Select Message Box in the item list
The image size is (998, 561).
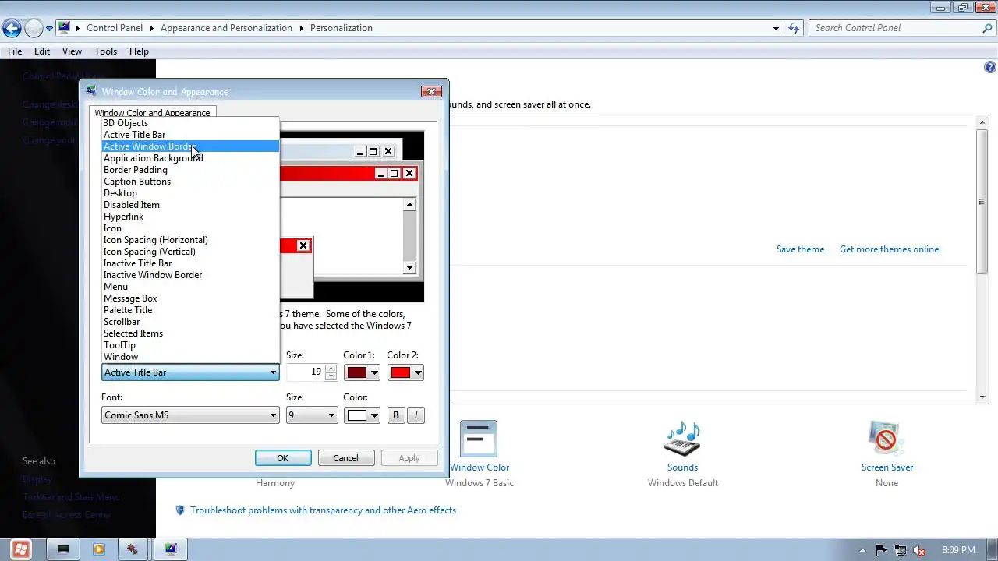(189, 298)
